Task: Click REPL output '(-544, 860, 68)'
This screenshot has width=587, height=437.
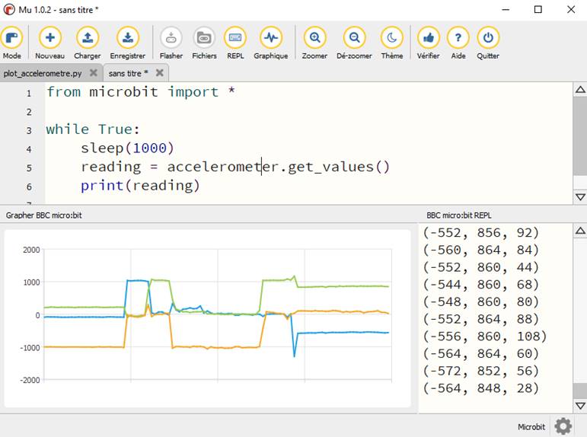Action: [x=480, y=284]
